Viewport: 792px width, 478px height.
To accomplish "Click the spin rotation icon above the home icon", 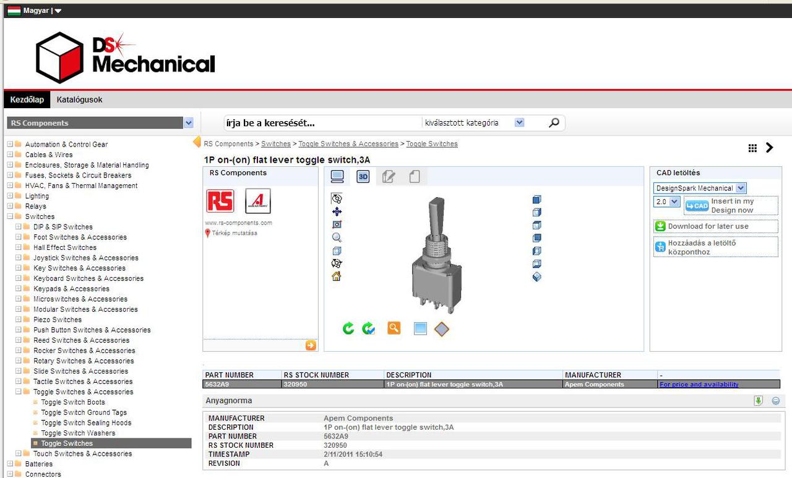I will coord(337,263).
